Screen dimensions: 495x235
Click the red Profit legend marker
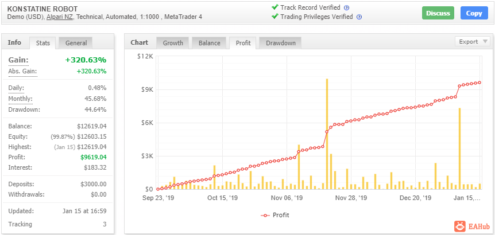(x=265, y=216)
